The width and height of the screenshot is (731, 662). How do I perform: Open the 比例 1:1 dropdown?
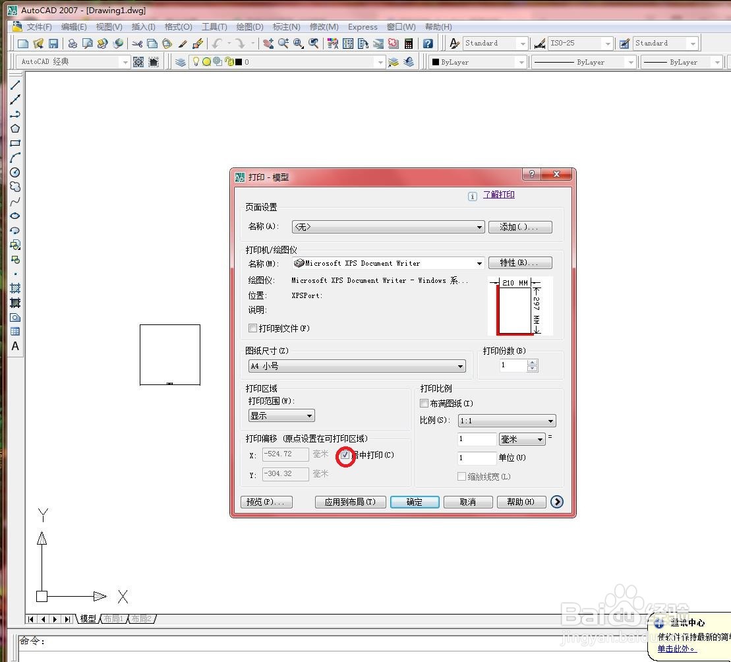pos(507,421)
